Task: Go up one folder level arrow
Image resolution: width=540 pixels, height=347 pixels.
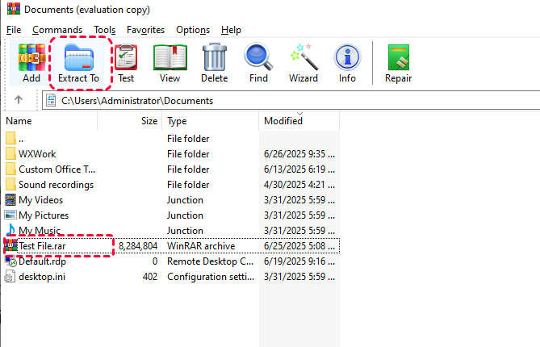Action: pyautogui.click(x=19, y=100)
